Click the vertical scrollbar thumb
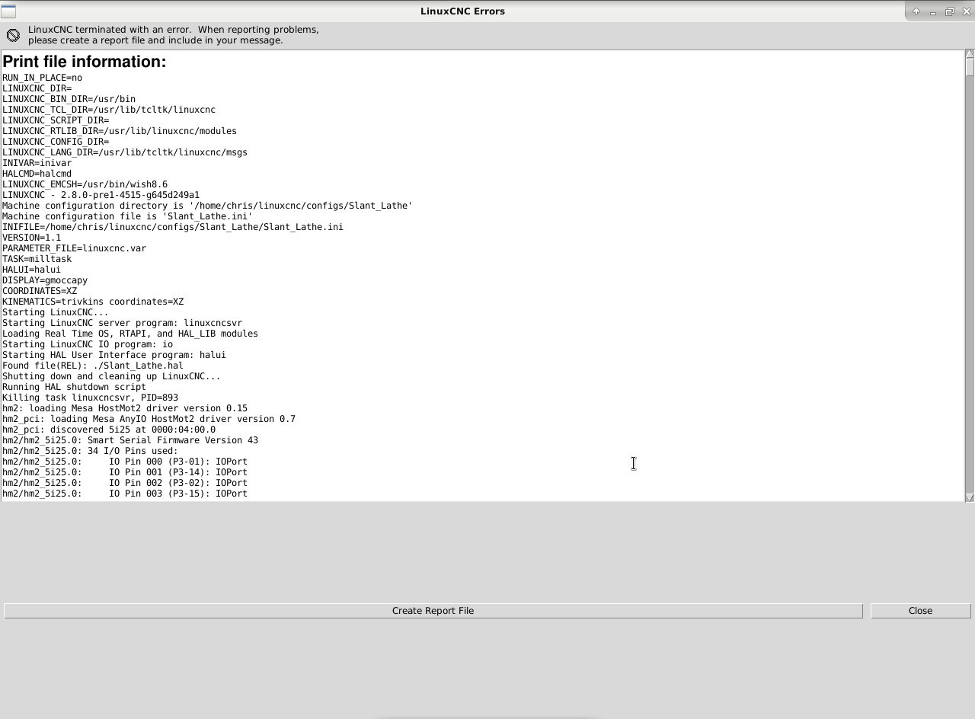 (970, 68)
